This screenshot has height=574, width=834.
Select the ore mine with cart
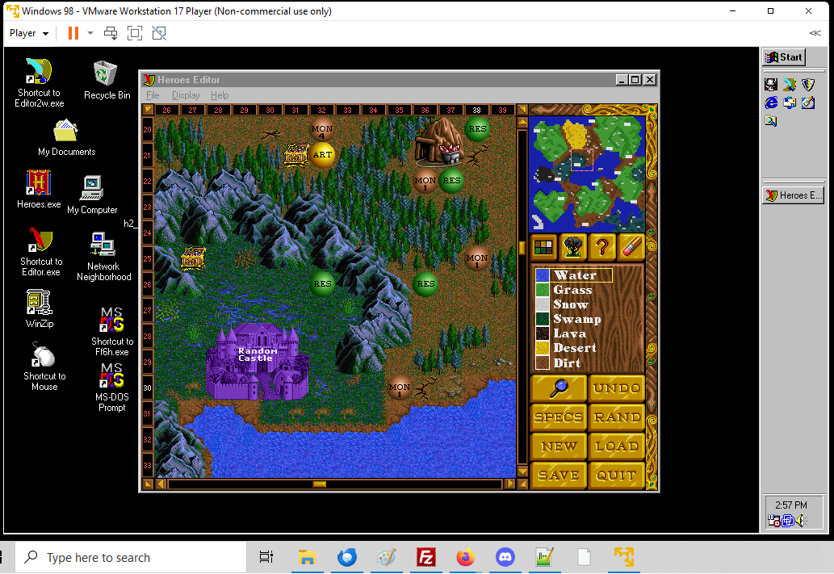[x=440, y=143]
